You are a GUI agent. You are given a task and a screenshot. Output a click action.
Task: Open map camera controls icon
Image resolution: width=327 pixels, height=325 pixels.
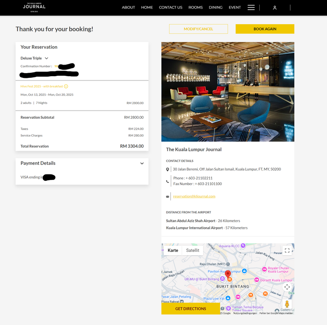tap(287, 287)
